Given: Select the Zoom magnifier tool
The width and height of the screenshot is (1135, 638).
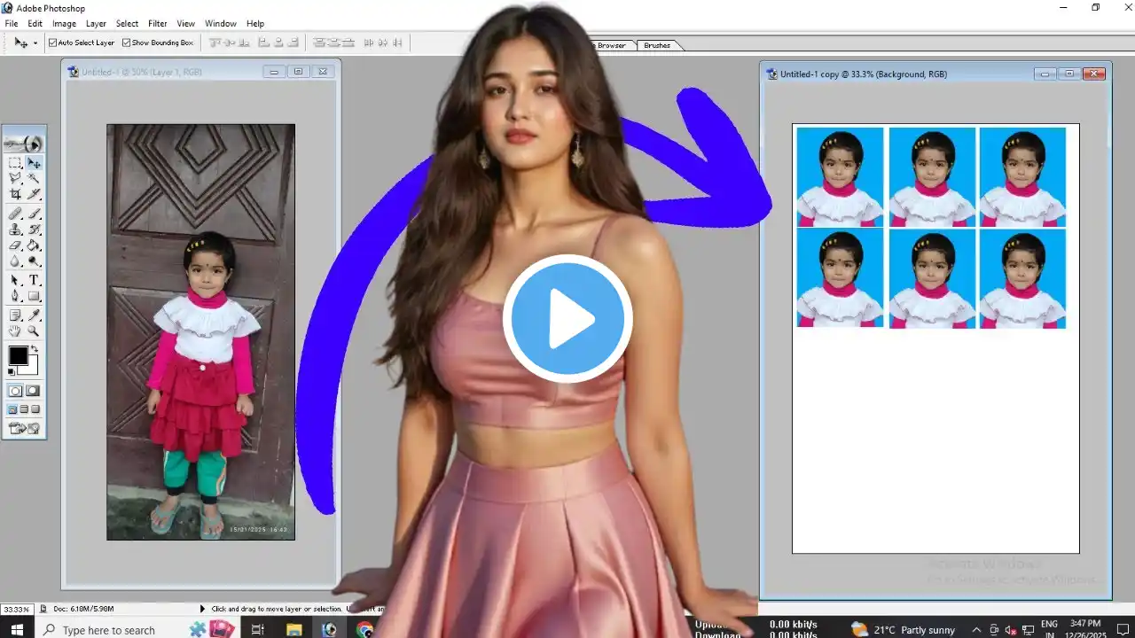Looking at the screenshot, I should (34, 331).
